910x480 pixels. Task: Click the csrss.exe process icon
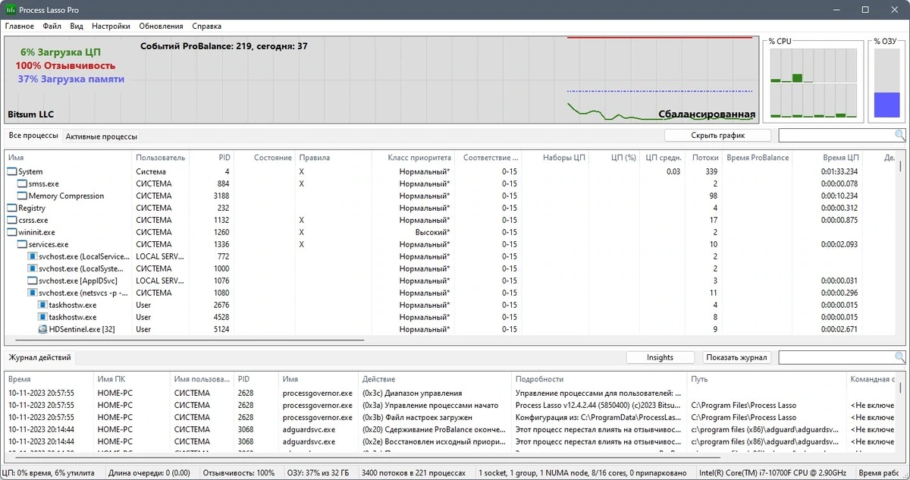(11, 221)
